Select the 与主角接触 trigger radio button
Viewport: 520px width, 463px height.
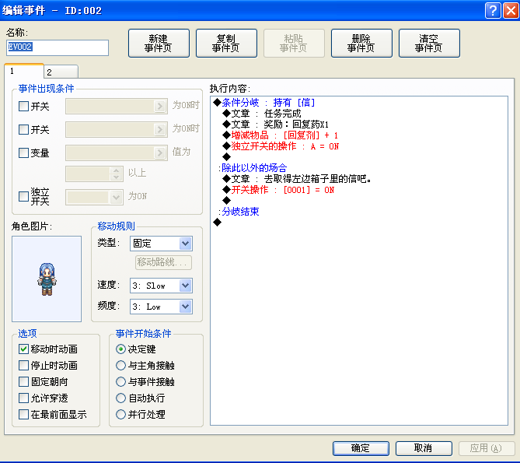(120, 366)
